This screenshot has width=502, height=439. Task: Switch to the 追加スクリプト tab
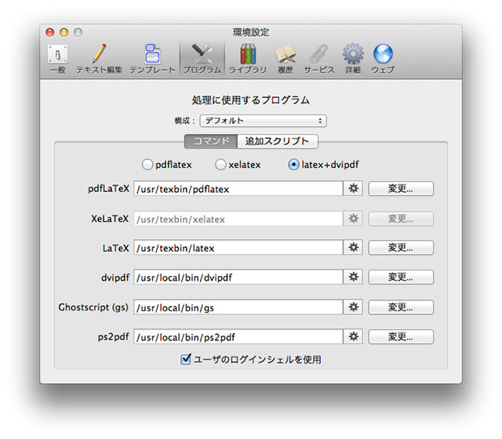pyautogui.click(x=278, y=141)
